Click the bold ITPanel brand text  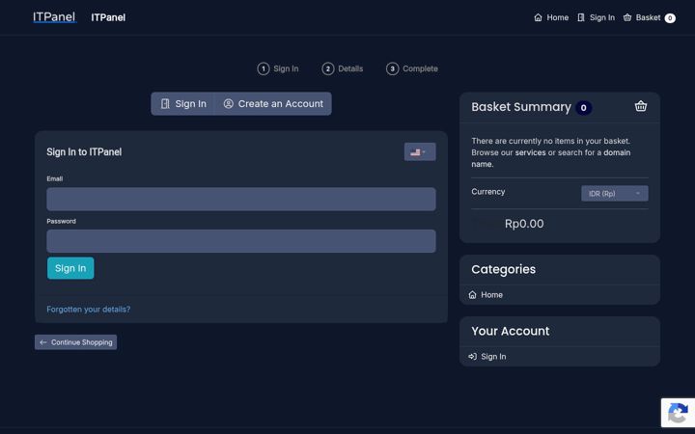[x=108, y=17]
